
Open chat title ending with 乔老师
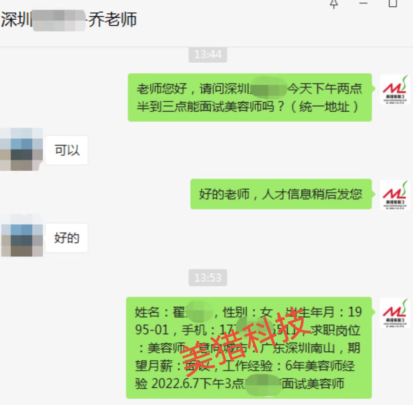[69, 20]
